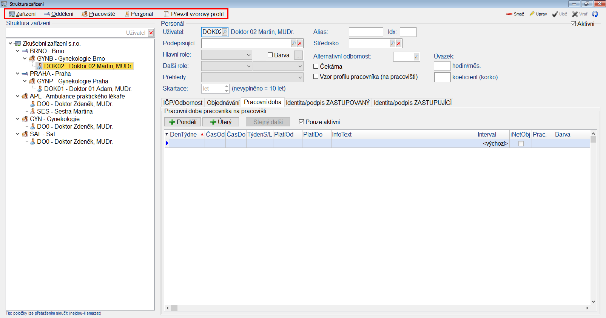Collapse the BRNO - Brno tree node
606x318 pixels.
(x=17, y=51)
